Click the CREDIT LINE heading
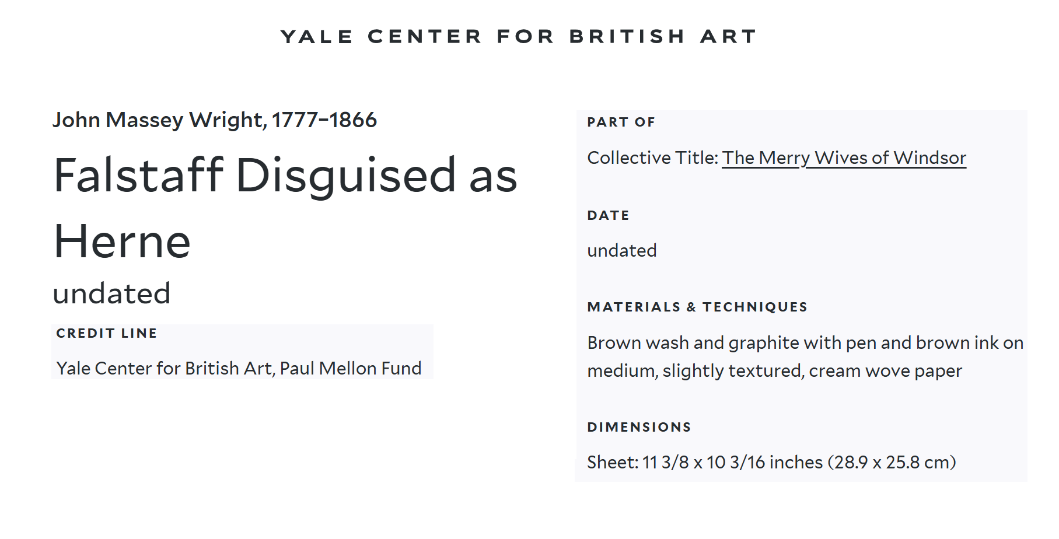This screenshot has height=539, width=1059. pos(107,334)
